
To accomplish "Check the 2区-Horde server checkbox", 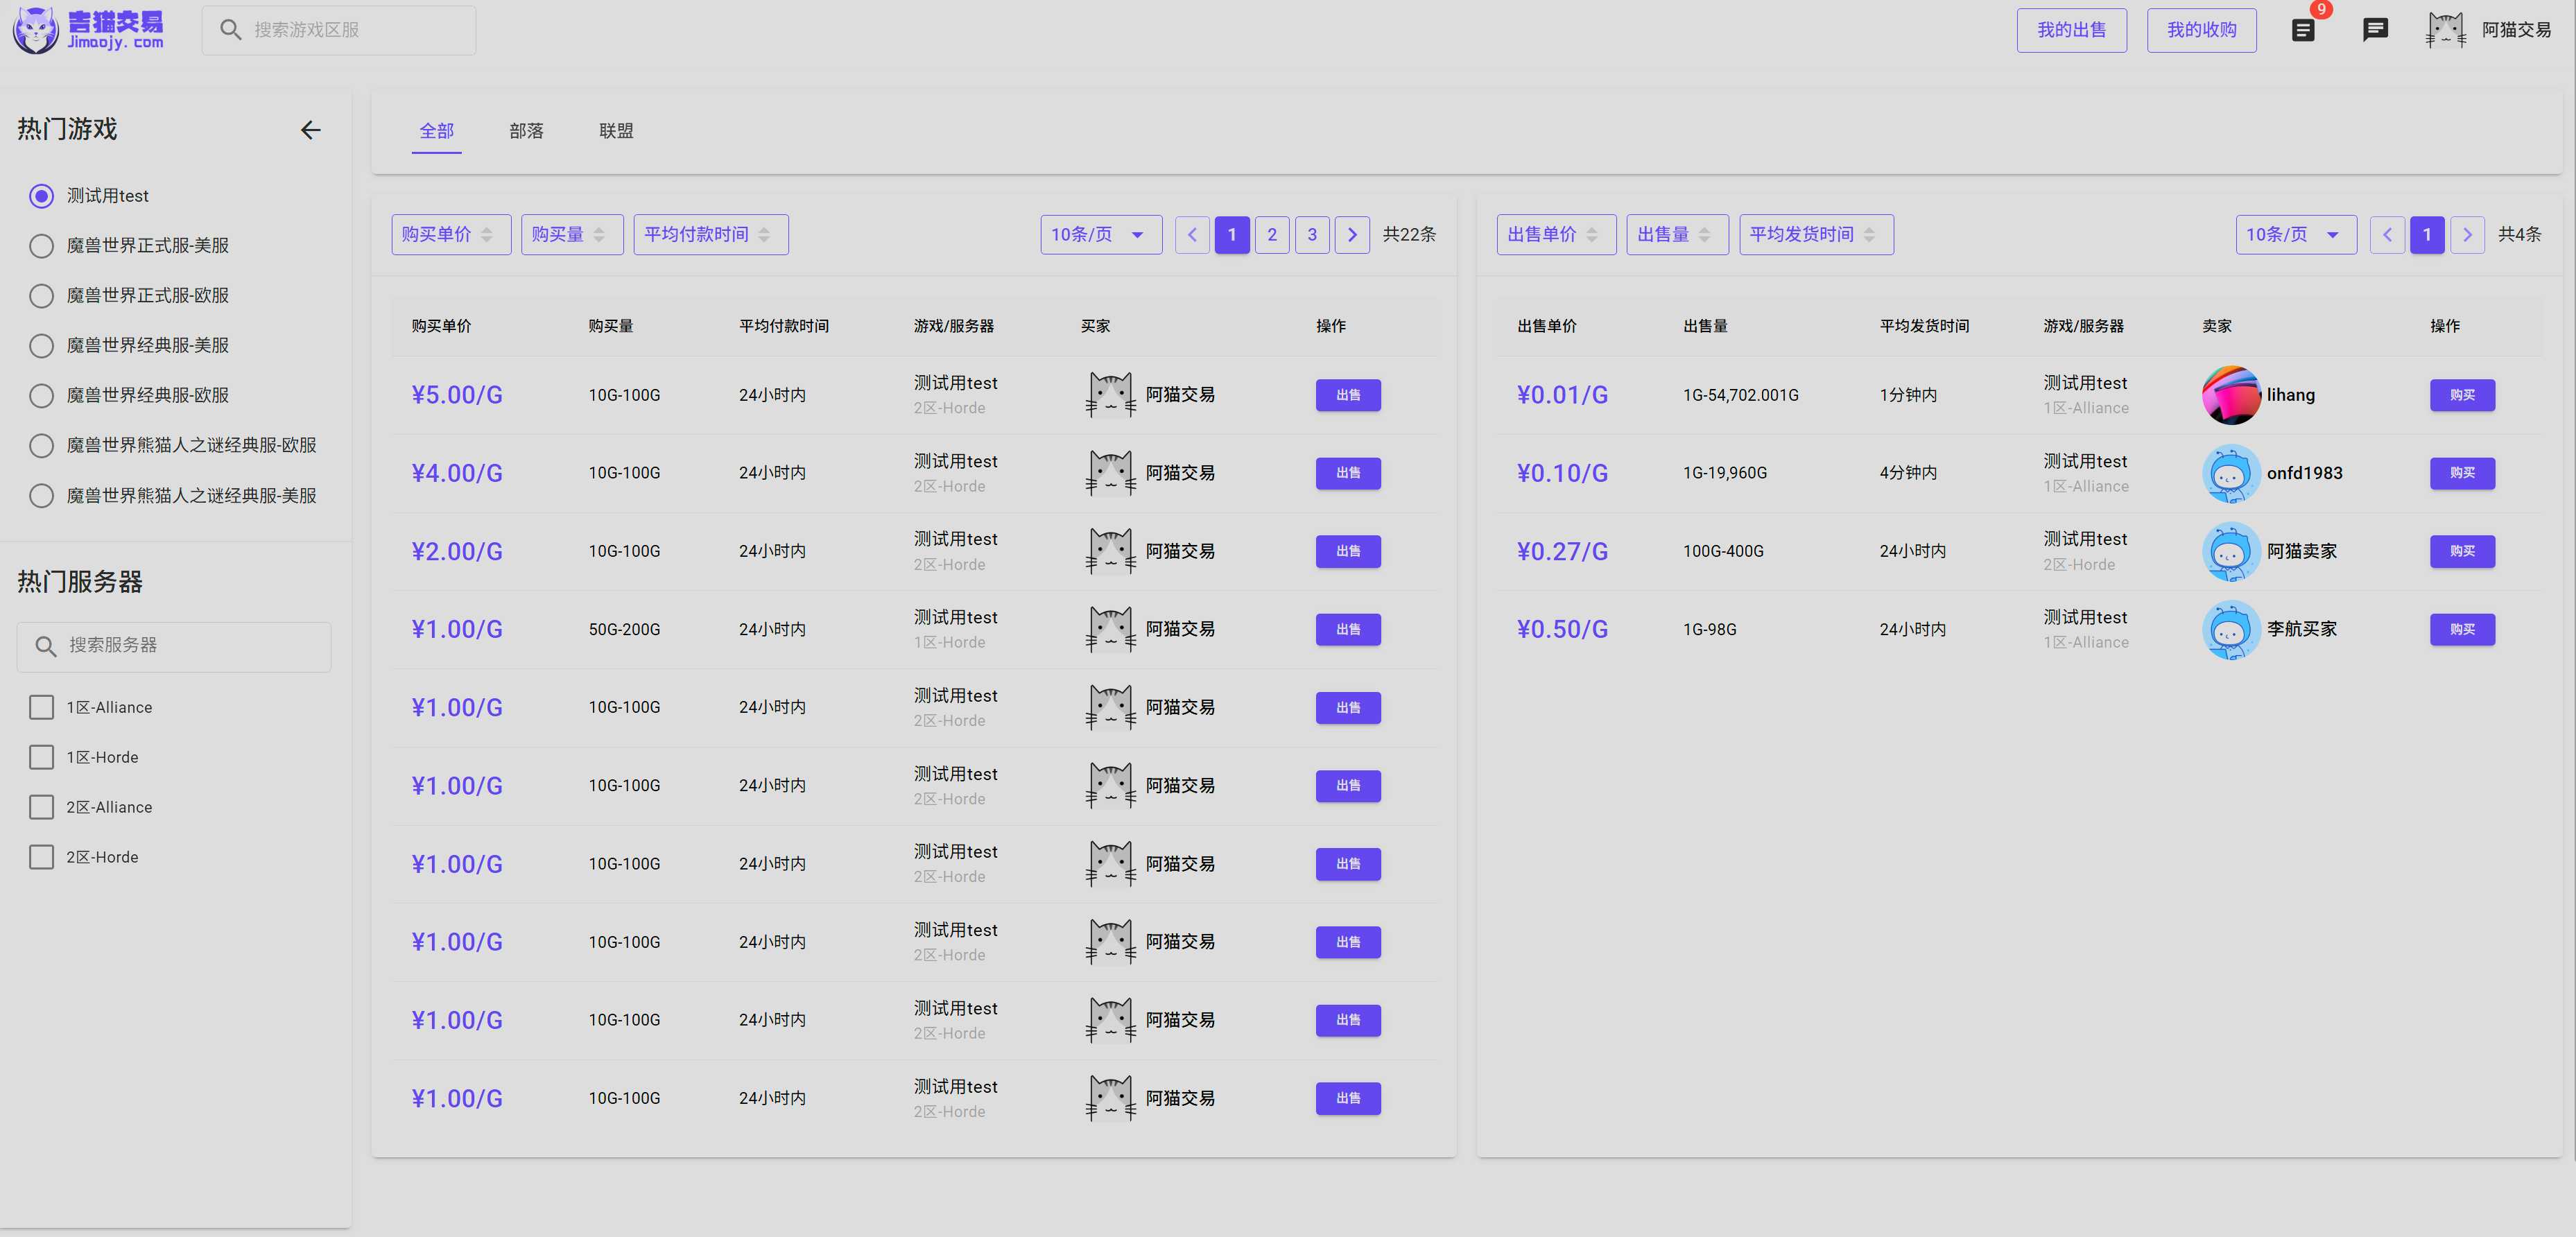I will click(x=41, y=857).
